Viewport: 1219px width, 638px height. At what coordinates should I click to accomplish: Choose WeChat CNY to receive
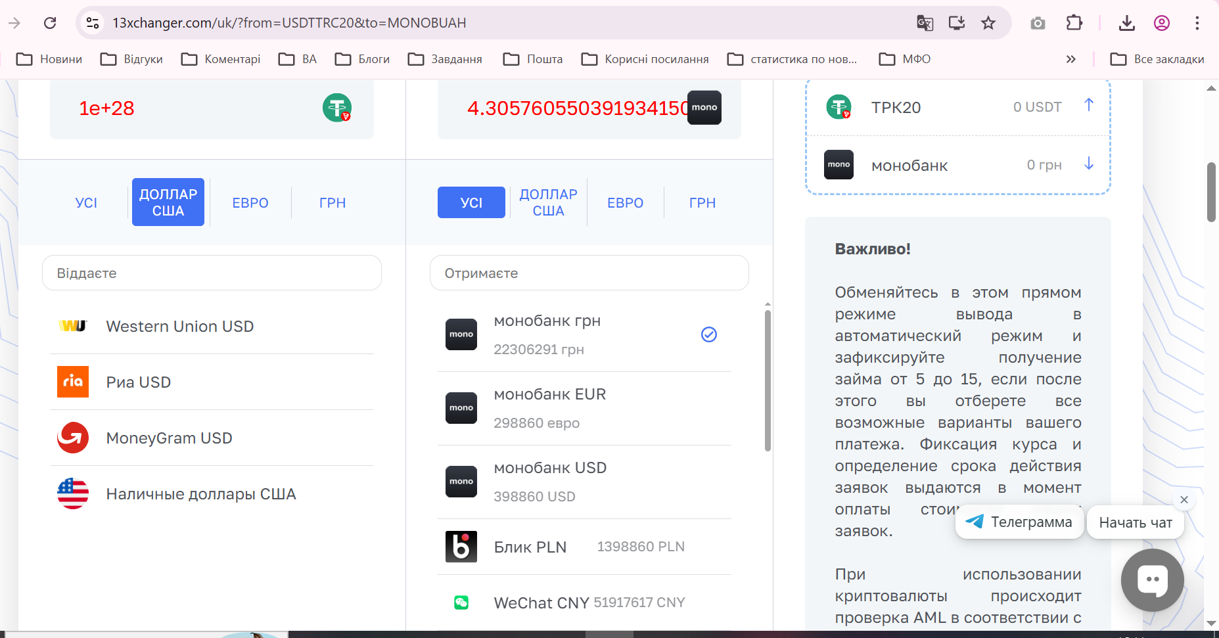click(585, 603)
